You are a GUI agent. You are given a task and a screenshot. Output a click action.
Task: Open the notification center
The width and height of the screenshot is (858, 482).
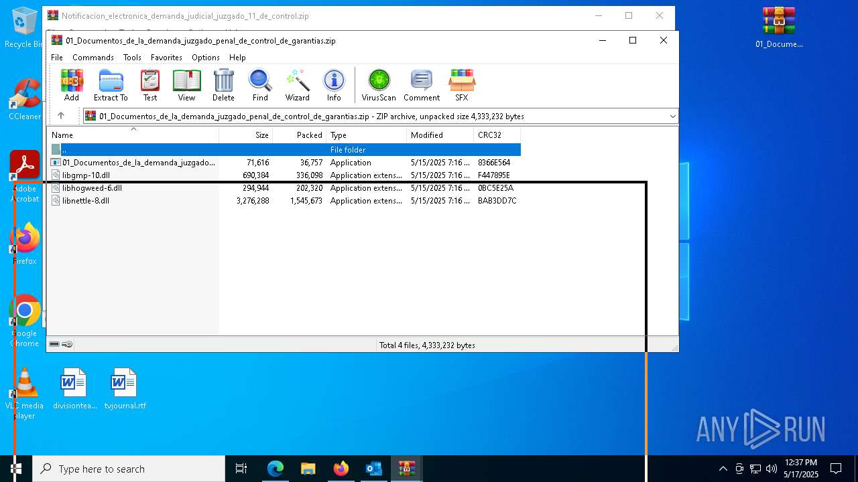(x=836, y=469)
